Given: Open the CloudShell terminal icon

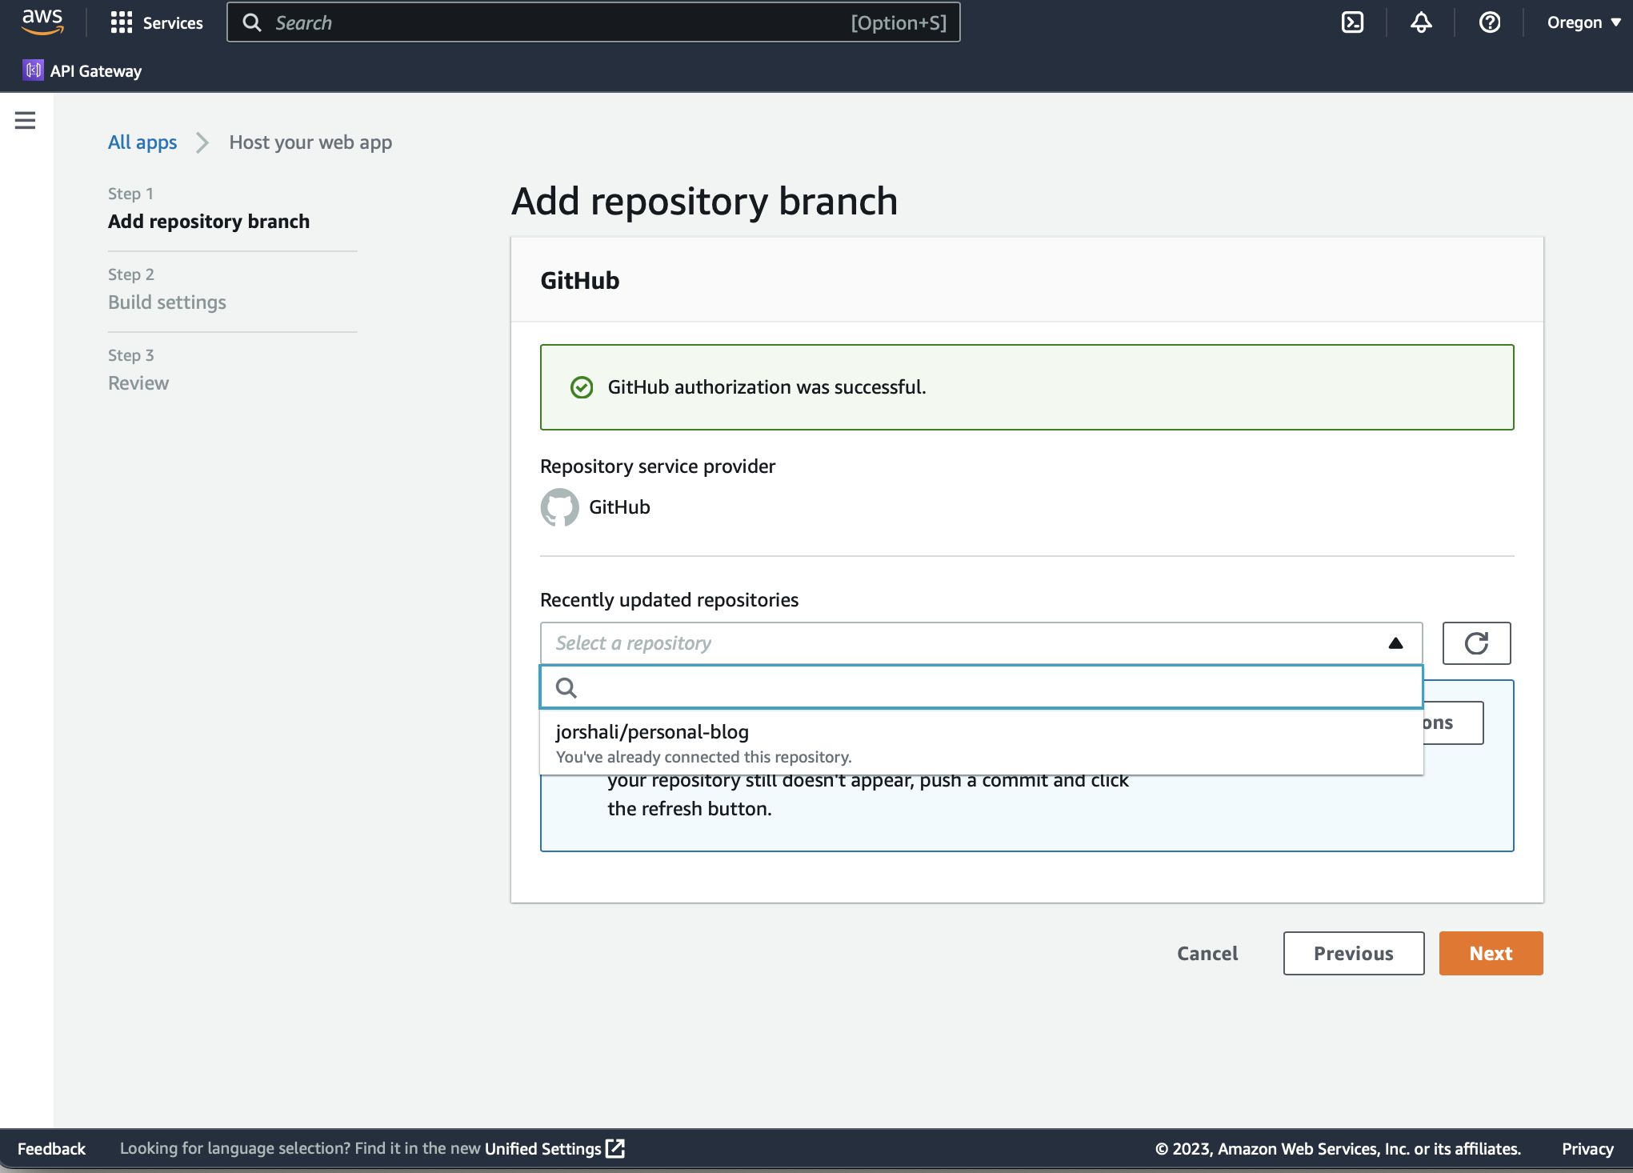Looking at the screenshot, I should [x=1352, y=22].
